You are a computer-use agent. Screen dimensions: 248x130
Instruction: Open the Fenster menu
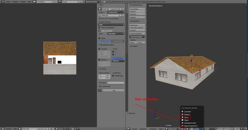point(23,2)
